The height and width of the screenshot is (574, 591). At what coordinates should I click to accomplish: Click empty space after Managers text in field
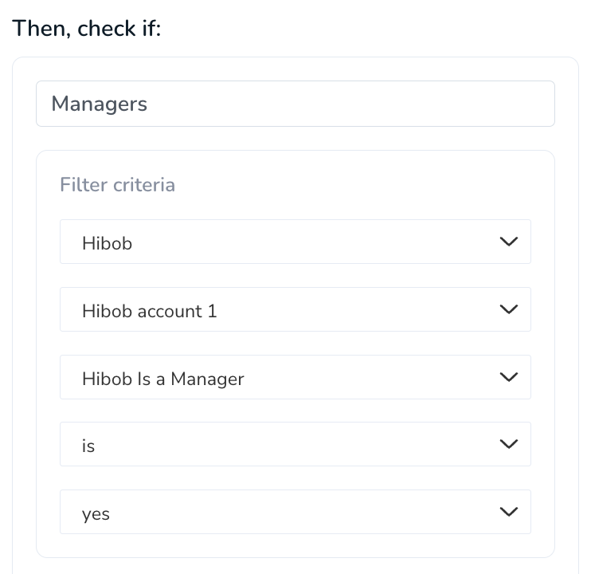350,104
